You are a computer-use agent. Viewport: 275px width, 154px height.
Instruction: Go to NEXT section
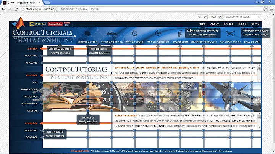coord(255,24)
